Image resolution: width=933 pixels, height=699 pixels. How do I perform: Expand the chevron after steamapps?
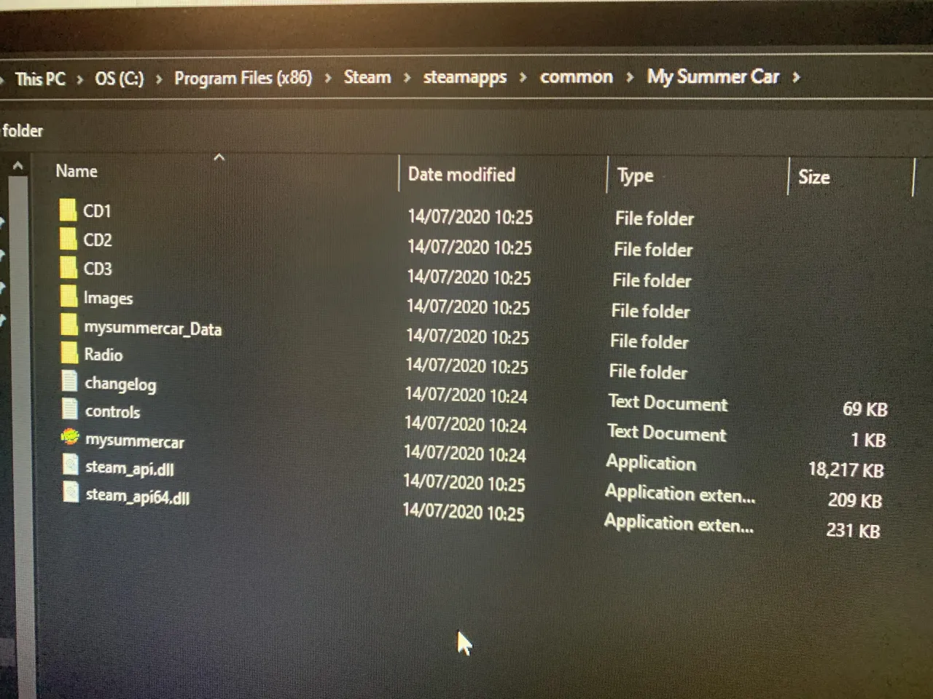pyautogui.click(x=523, y=77)
